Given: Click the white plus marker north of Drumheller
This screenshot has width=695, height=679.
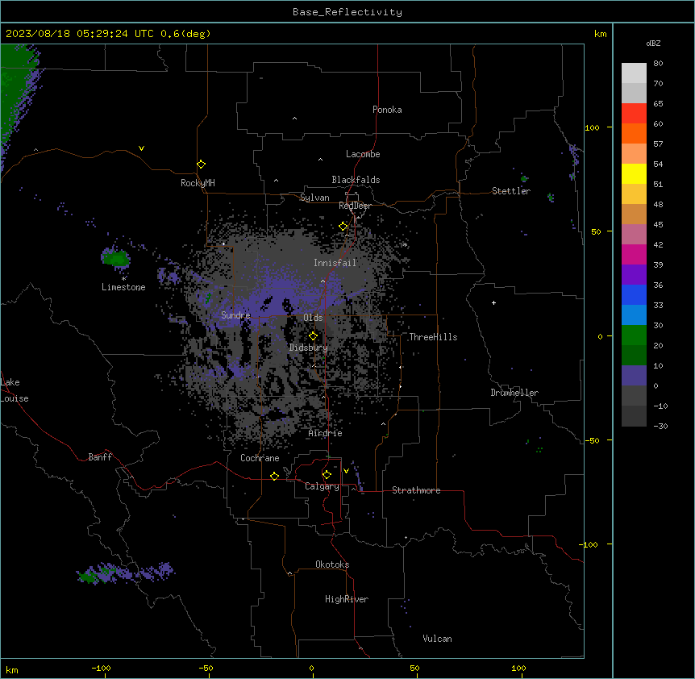Looking at the screenshot, I should click(493, 302).
